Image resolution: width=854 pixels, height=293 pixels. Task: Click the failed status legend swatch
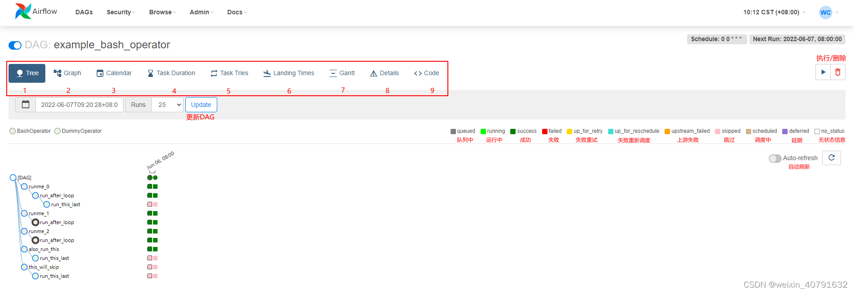tap(545, 132)
